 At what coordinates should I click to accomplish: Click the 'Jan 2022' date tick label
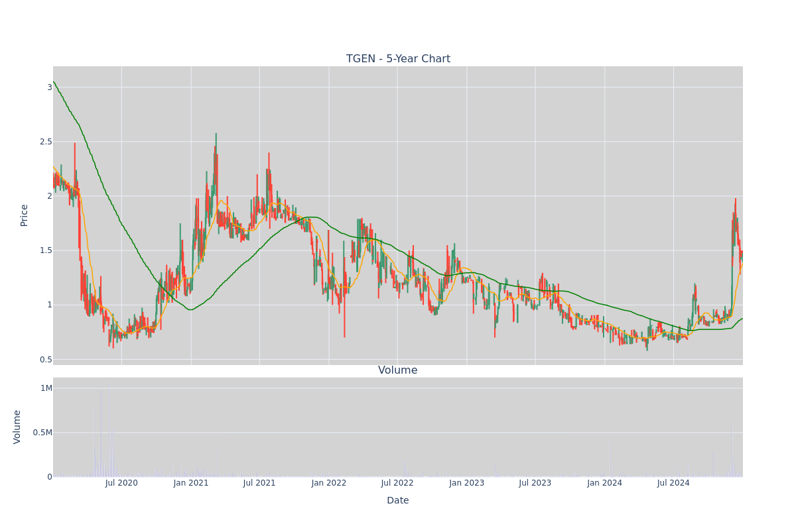pyautogui.click(x=329, y=483)
